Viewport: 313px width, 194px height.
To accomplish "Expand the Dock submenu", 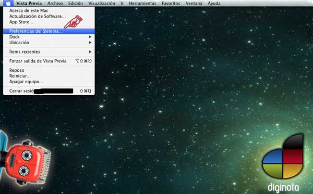I will (x=49, y=37).
